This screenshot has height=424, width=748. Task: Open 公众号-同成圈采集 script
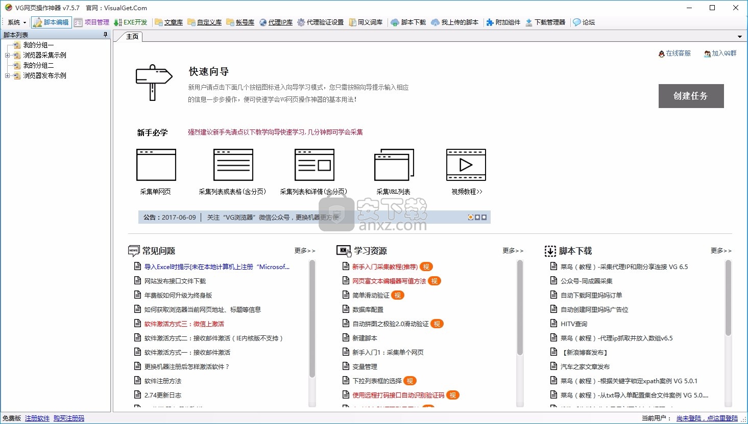coord(587,281)
